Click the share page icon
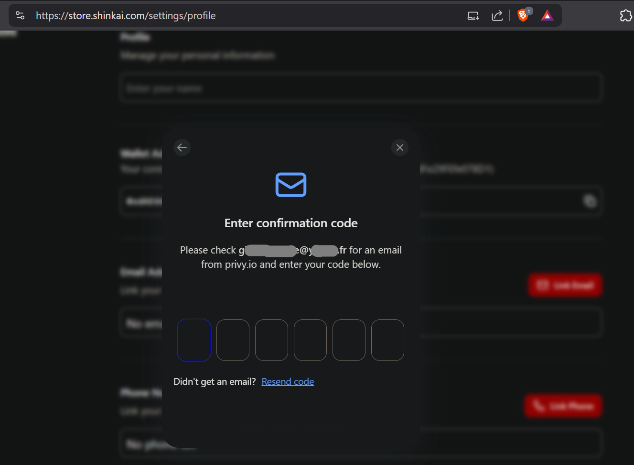 [x=497, y=15]
